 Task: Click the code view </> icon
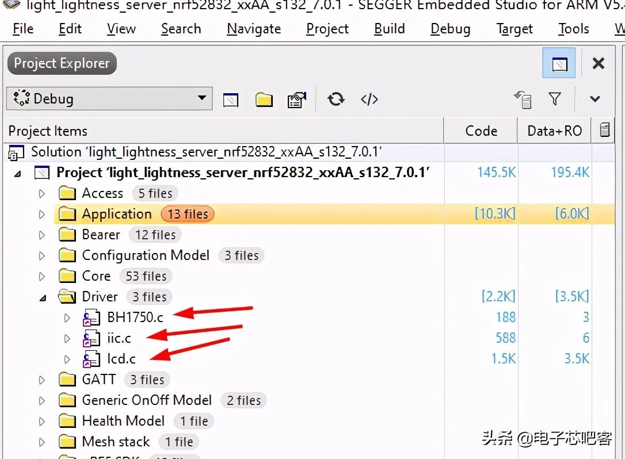pos(369,99)
